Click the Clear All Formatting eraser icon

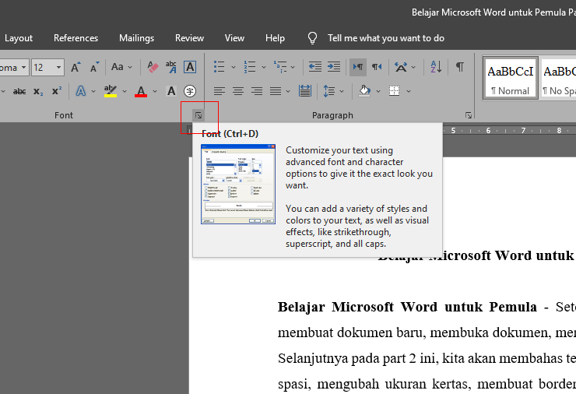153,68
